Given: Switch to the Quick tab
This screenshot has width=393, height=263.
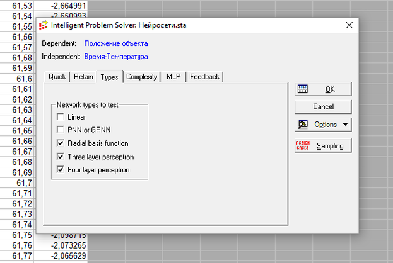Looking at the screenshot, I should pos(57,77).
